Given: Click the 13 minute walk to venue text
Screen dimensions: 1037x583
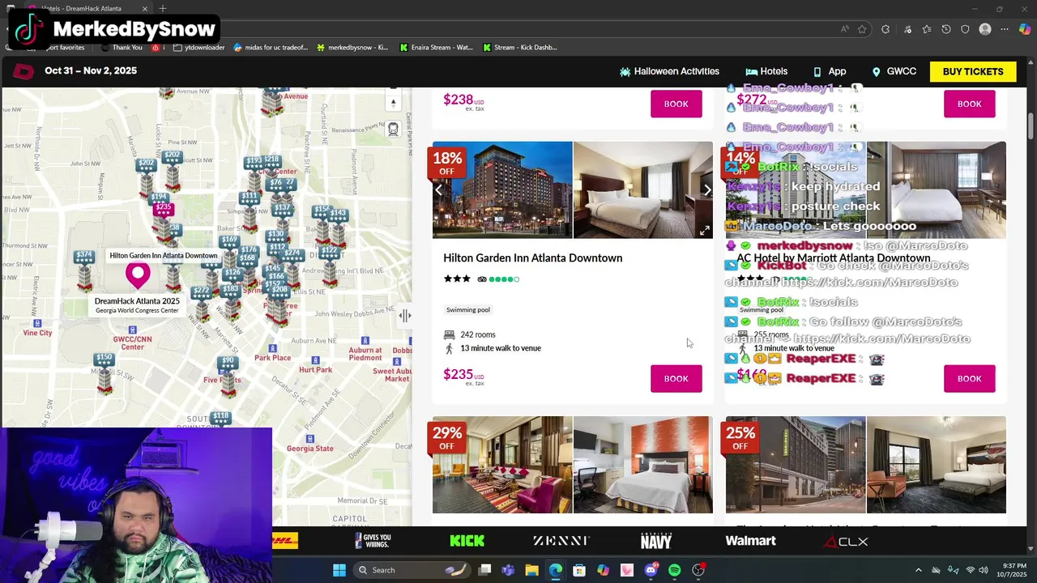Looking at the screenshot, I should tap(501, 348).
